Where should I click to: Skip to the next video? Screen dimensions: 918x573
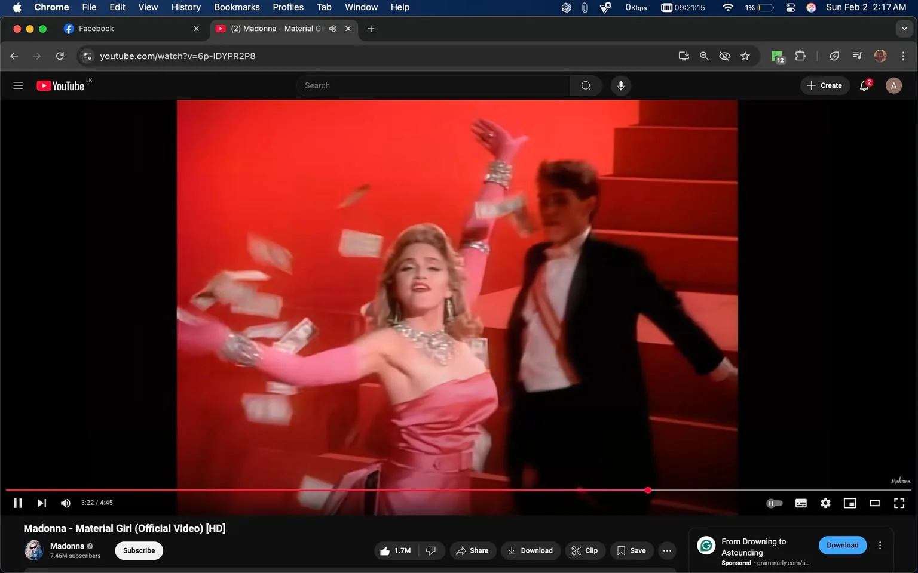pos(41,503)
